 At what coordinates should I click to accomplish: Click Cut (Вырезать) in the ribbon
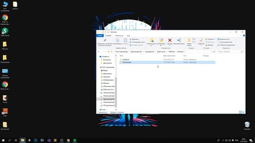pos(134,39)
